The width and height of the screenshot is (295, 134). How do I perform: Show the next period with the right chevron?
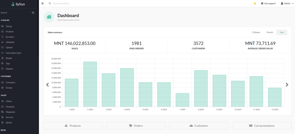(x=287, y=85)
